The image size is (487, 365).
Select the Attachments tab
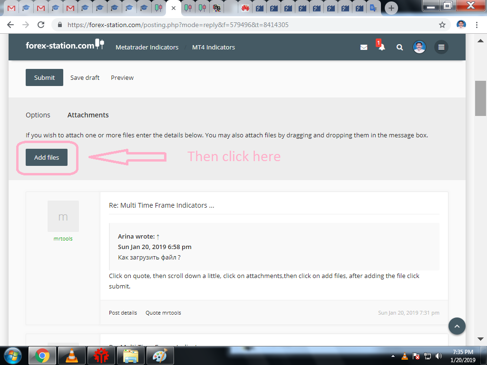tap(88, 115)
